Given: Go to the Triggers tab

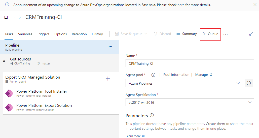Looking at the screenshot, I should coord(43,34).
